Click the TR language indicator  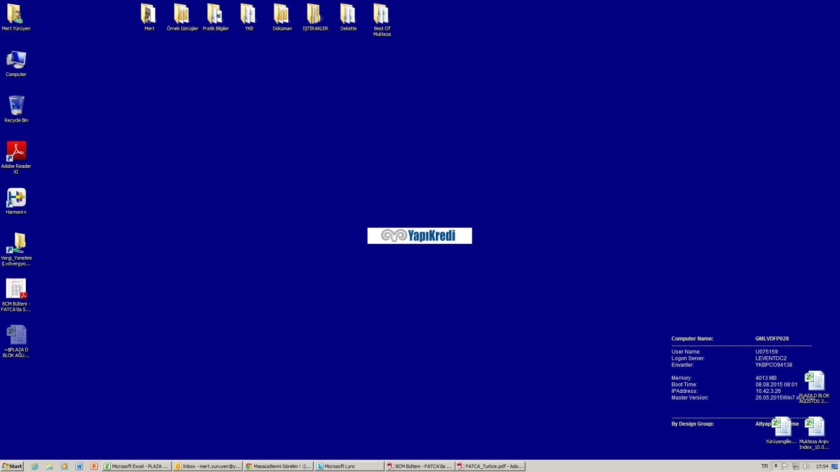click(x=764, y=466)
